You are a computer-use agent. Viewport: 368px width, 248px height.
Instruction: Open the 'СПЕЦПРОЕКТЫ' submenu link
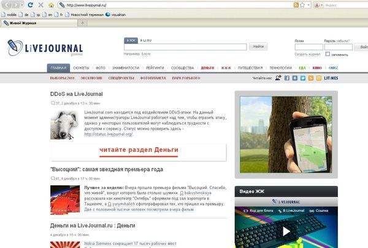pos(121,78)
